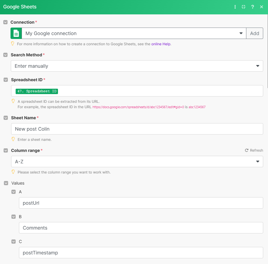Click the 'Google Sheets' panel title
The height and width of the screenshot is (264, 268).
point(20,7)
